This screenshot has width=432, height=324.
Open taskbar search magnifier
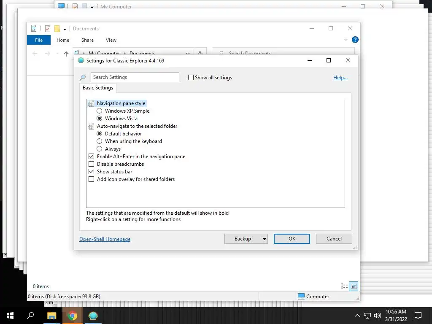(30, 316)
